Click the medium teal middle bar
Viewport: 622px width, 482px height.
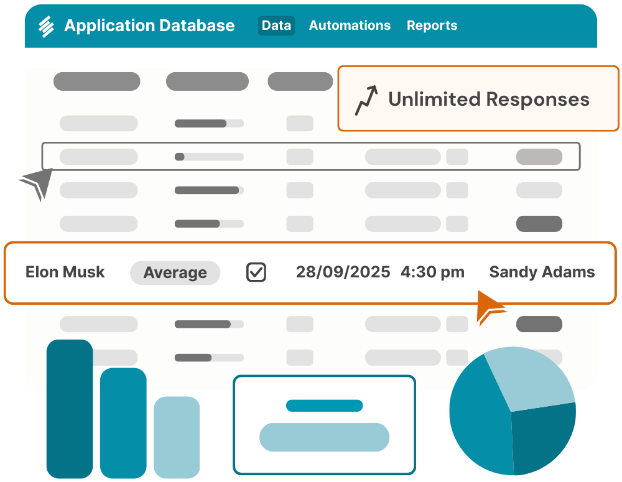pyautogui.click(x=123, y=423)
